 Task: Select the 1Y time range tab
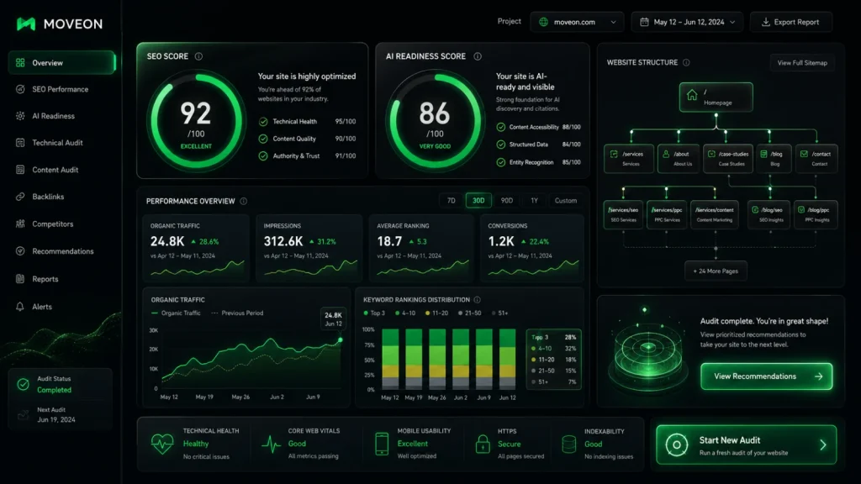(534, 201)
